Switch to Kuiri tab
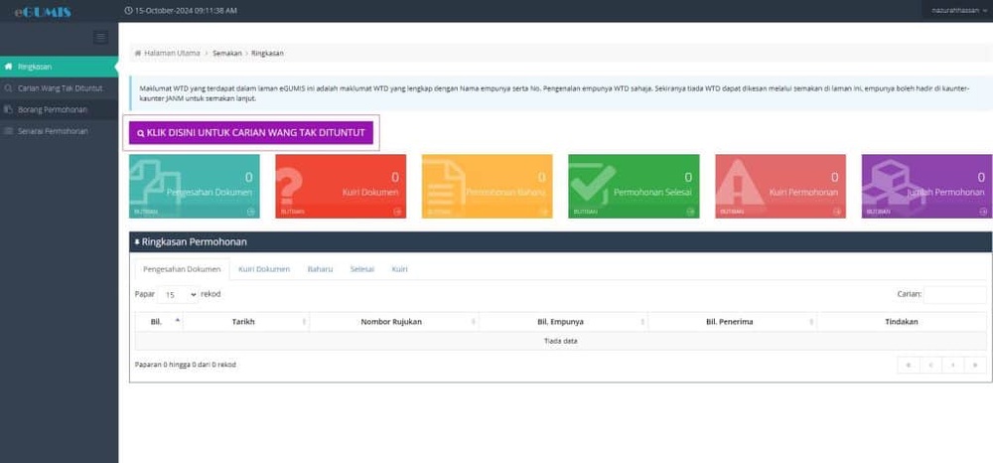993x463 pixels. click(x=399, y=269)
